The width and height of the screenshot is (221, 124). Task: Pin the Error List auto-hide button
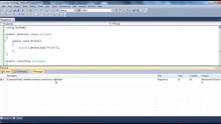(217, 68)
